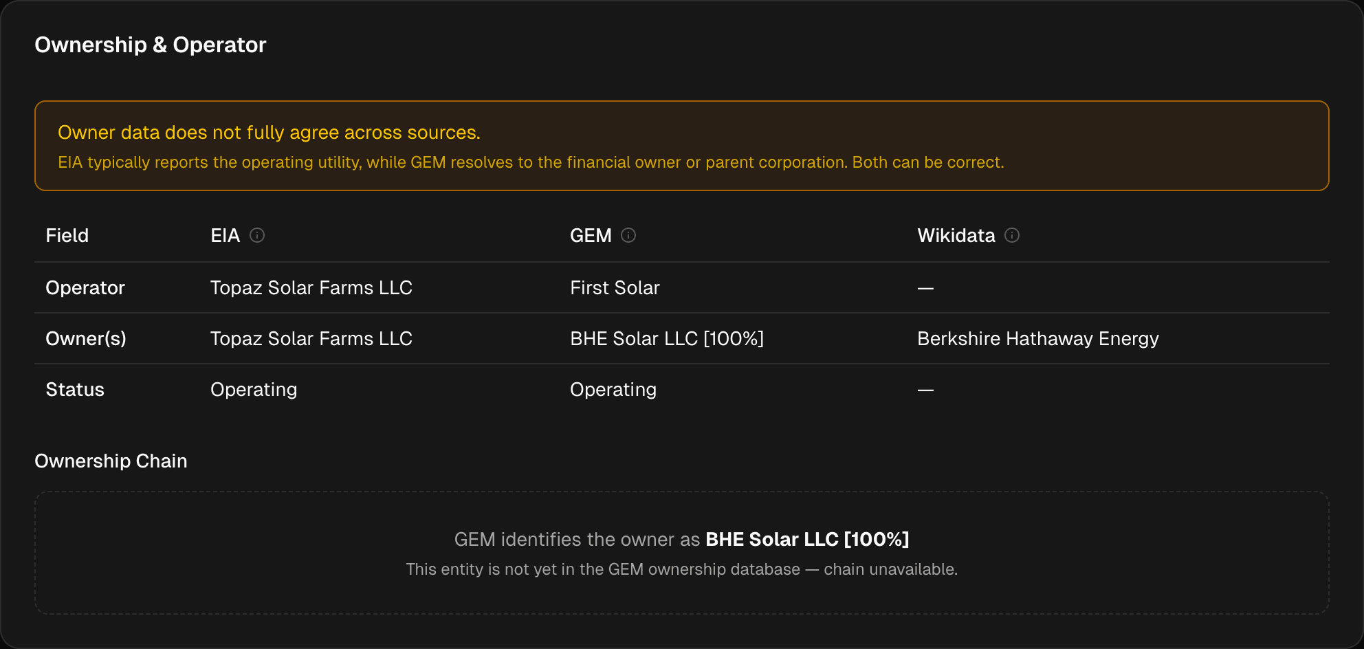
Task: Click the warning 'Owner data does not fully agree'
Action: pos(269,132)
